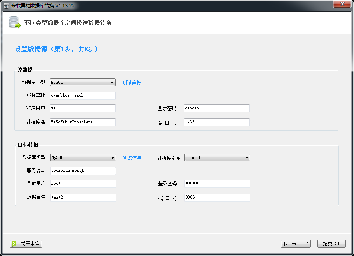The height and width of the screenshot is (256, 354).
Task: Focus target 数据库名 field test2
Action: coord(83,197)
